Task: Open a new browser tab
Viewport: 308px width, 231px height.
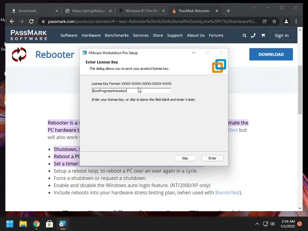Action: tap(228, 11)
